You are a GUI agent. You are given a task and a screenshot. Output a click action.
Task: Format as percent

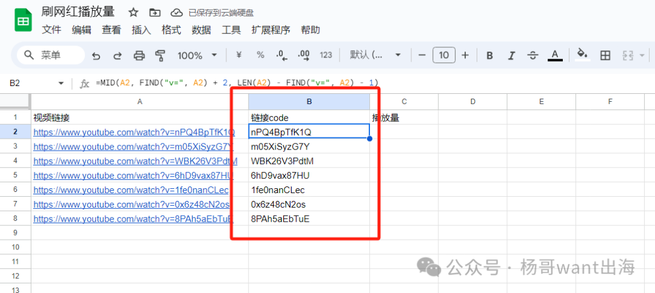[260, 55]
